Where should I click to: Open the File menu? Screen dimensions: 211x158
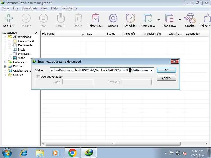16,8
